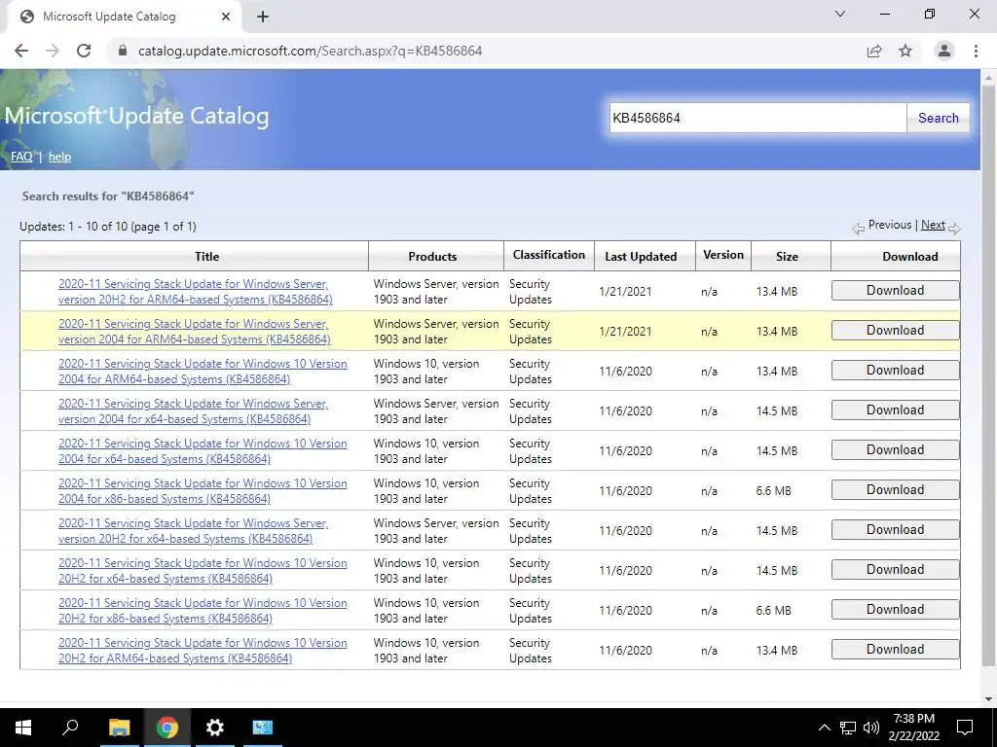Open Windows 10 Version 20H2 ARM64 link
The image size is (997, 747).
coord(203,651)
